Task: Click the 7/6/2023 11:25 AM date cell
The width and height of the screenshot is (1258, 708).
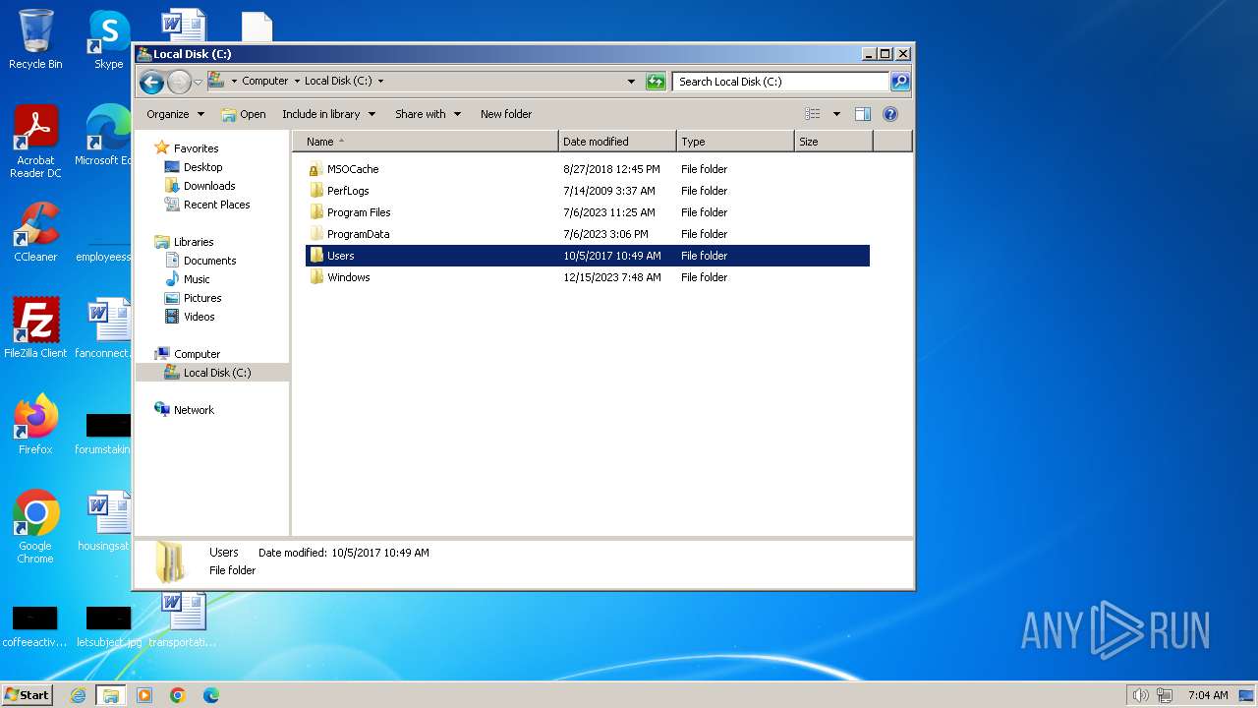Action: click(608, 212)
